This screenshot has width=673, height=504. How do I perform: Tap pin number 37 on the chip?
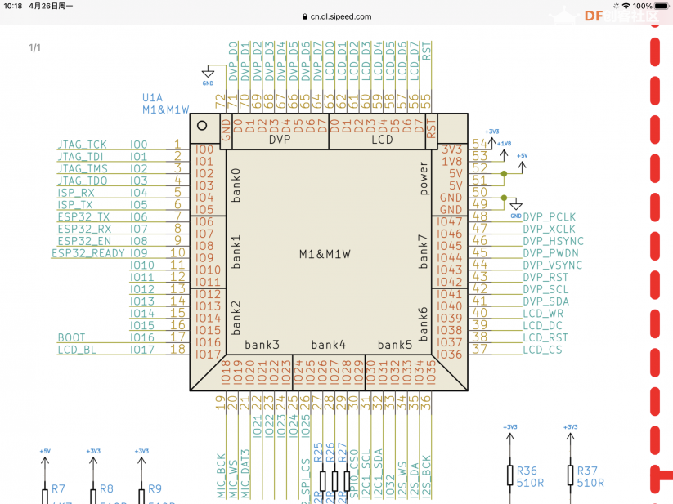coord(480,350)
